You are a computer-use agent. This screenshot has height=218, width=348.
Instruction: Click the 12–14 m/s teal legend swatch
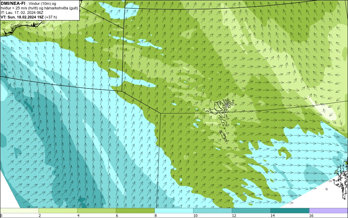tap(251, 211)
